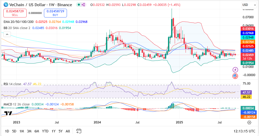Viewport: 259px width, 136px height.
Task: Switch to the 1D time range
Action: [7, 131]
